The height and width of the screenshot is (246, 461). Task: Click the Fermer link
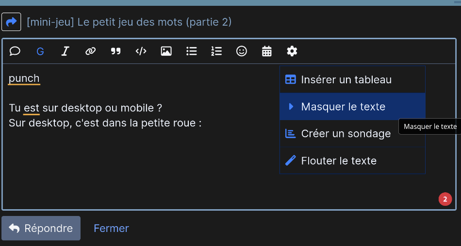(111, 228)
